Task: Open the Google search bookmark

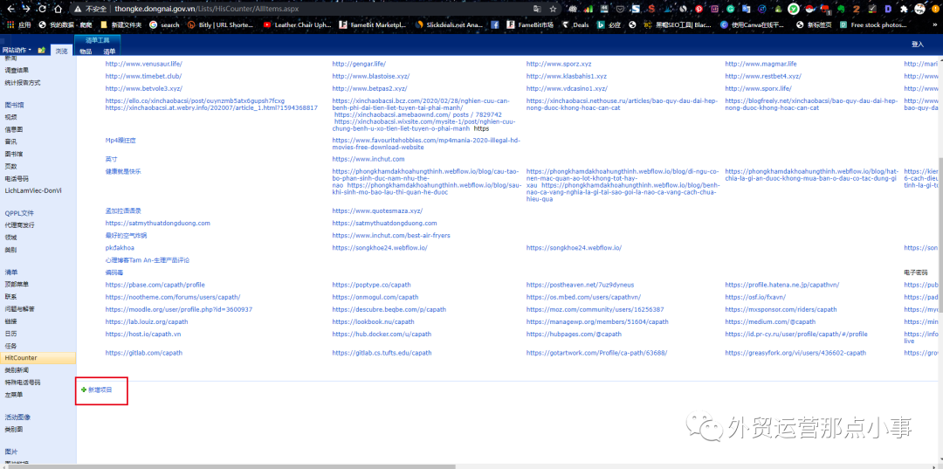Action: pos(164,25)
